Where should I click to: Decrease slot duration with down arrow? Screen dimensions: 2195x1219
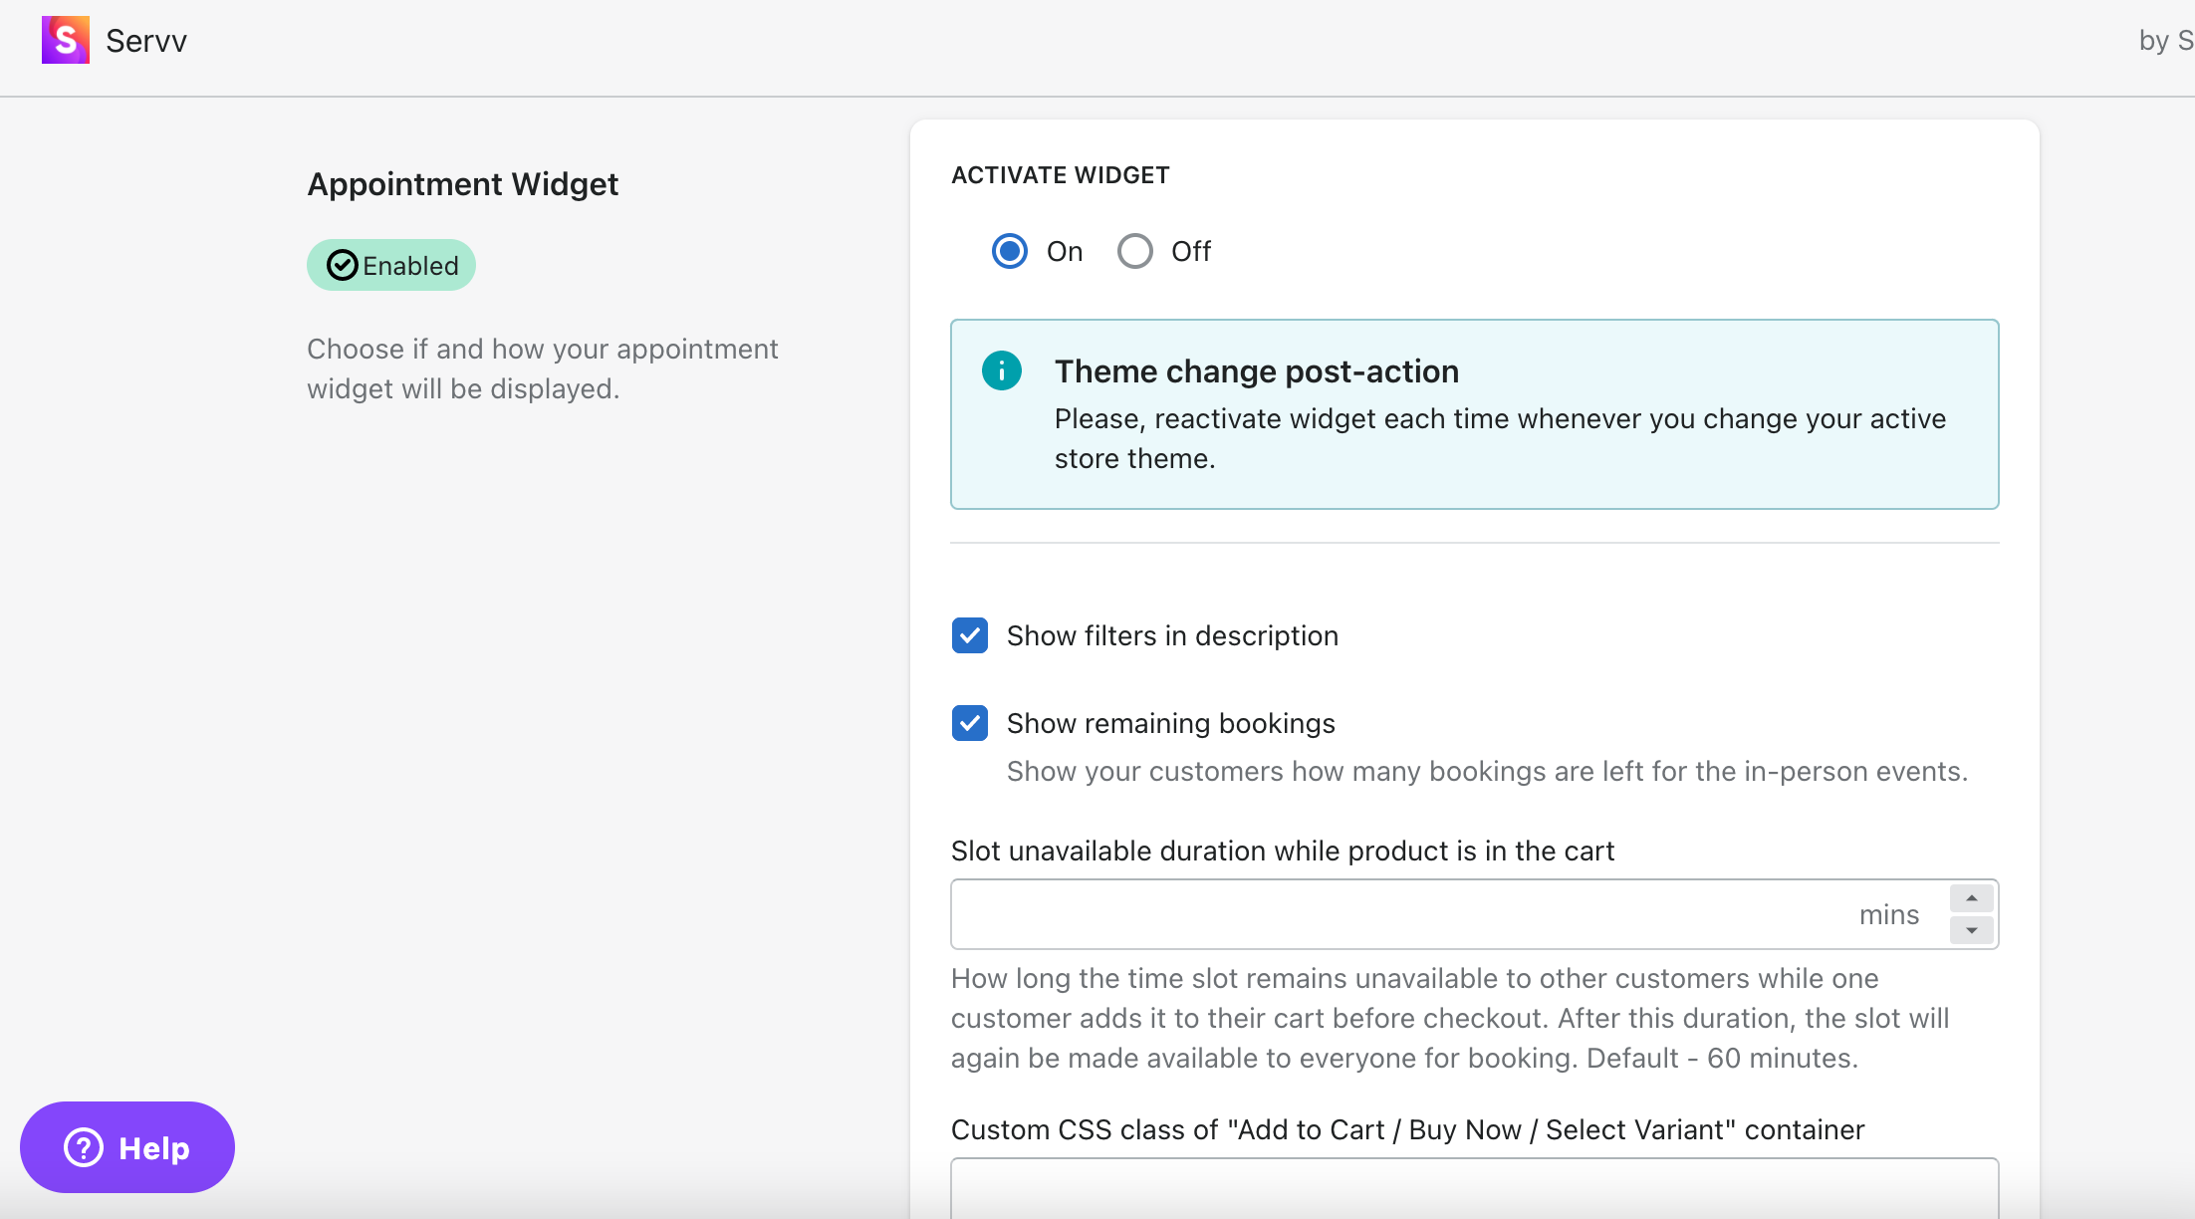(1971, 930)
